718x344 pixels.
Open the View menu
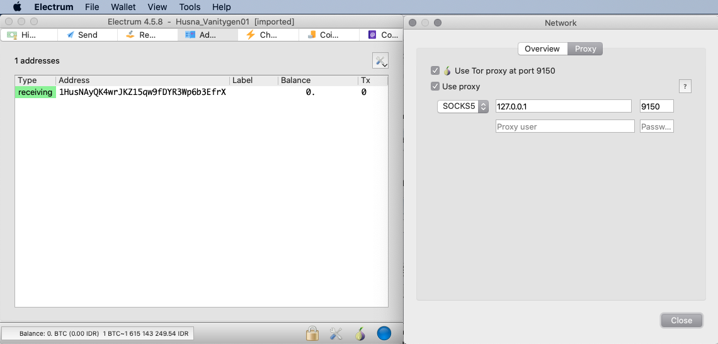(x=157, y=7)
